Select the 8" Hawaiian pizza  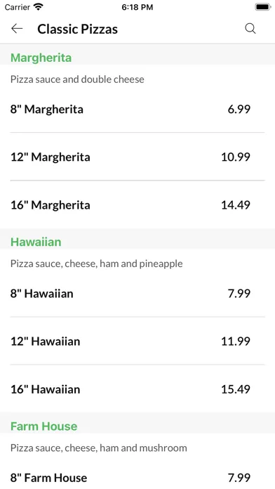tap(137, 293)
